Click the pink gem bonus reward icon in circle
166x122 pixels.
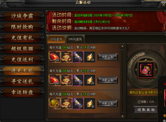(146, 70)
